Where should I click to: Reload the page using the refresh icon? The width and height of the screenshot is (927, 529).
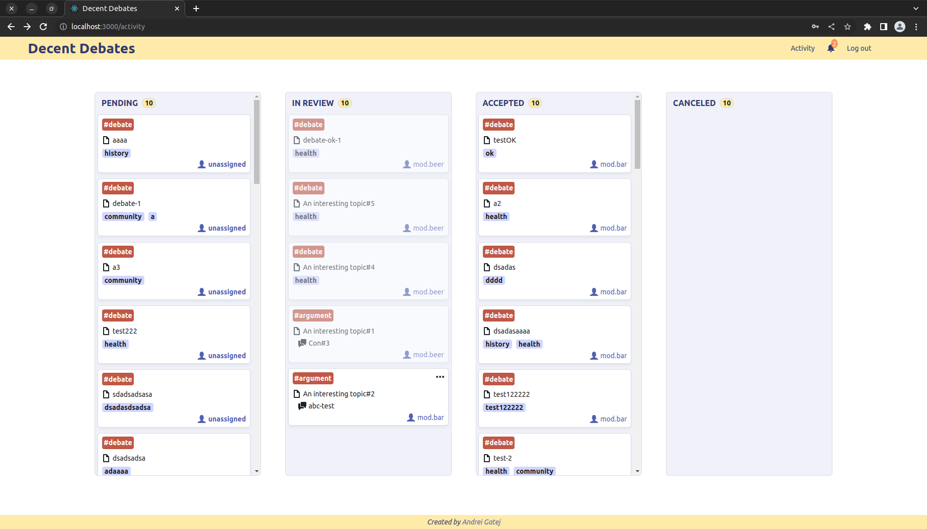coord(43,27)
